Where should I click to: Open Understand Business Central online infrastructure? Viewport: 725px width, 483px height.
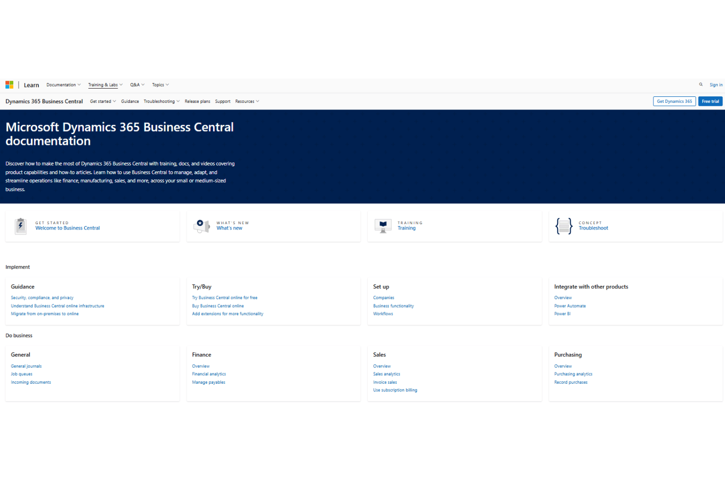tap(57, 306)
